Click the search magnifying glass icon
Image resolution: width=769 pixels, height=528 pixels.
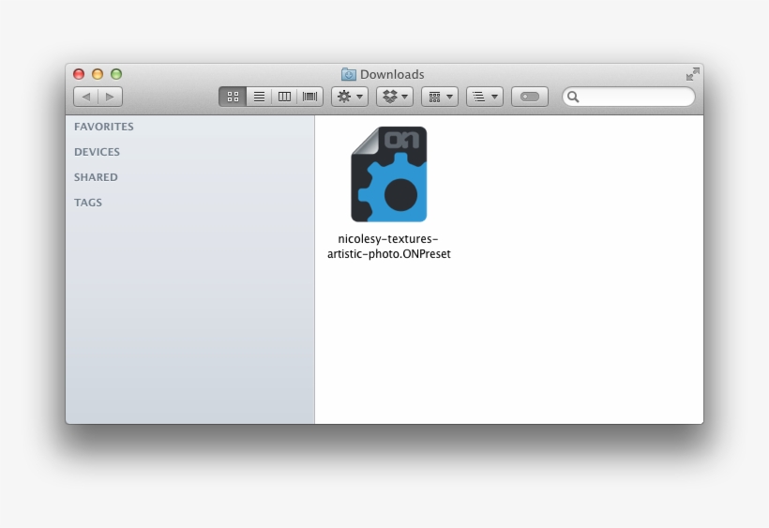pyautogui.click(x=573, y=97)
